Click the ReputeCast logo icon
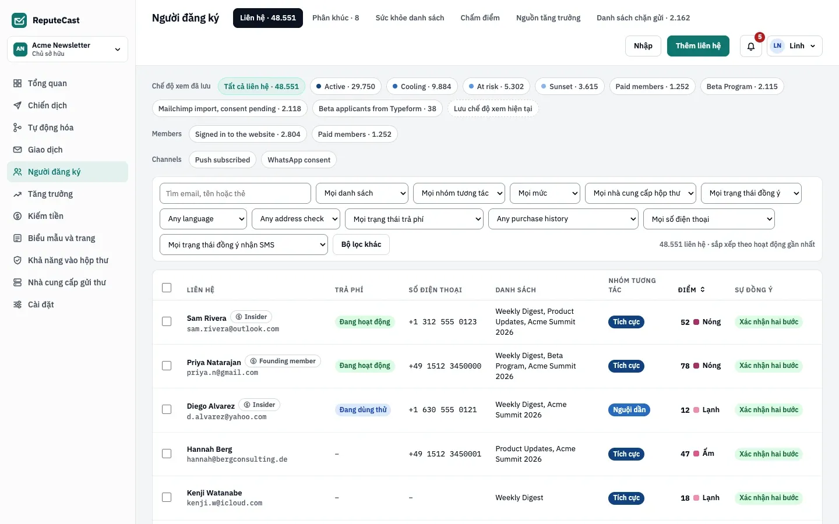The width and height of the screenshot is (839, 524). 19,20
